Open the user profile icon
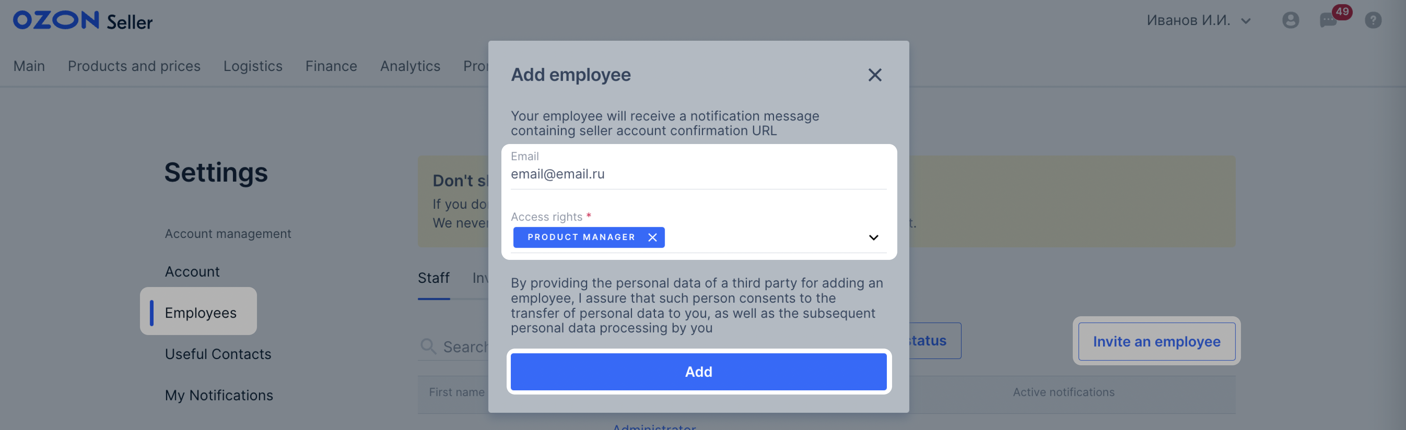The image size is (1406, 430). pyautogui.click(x=1290, y=20)
